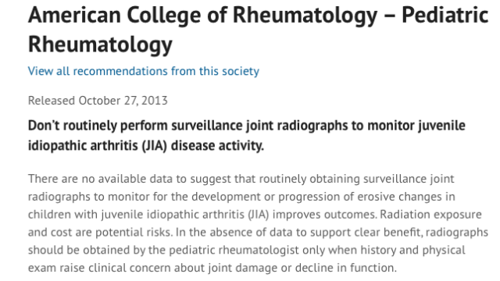
Task: Click 'improves outcomes.' in the body paragraph
Action: pos(325,215)
